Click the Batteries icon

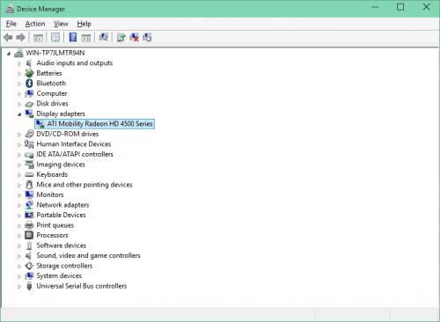[x=29, y=73]
